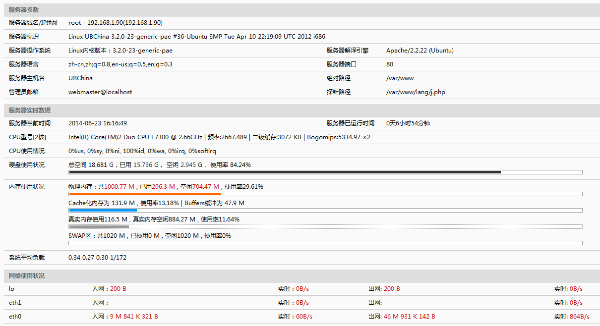Select the disk total 18.681 G usage text
The height and width of the screenshot is (326, 600).
[160, 165]
